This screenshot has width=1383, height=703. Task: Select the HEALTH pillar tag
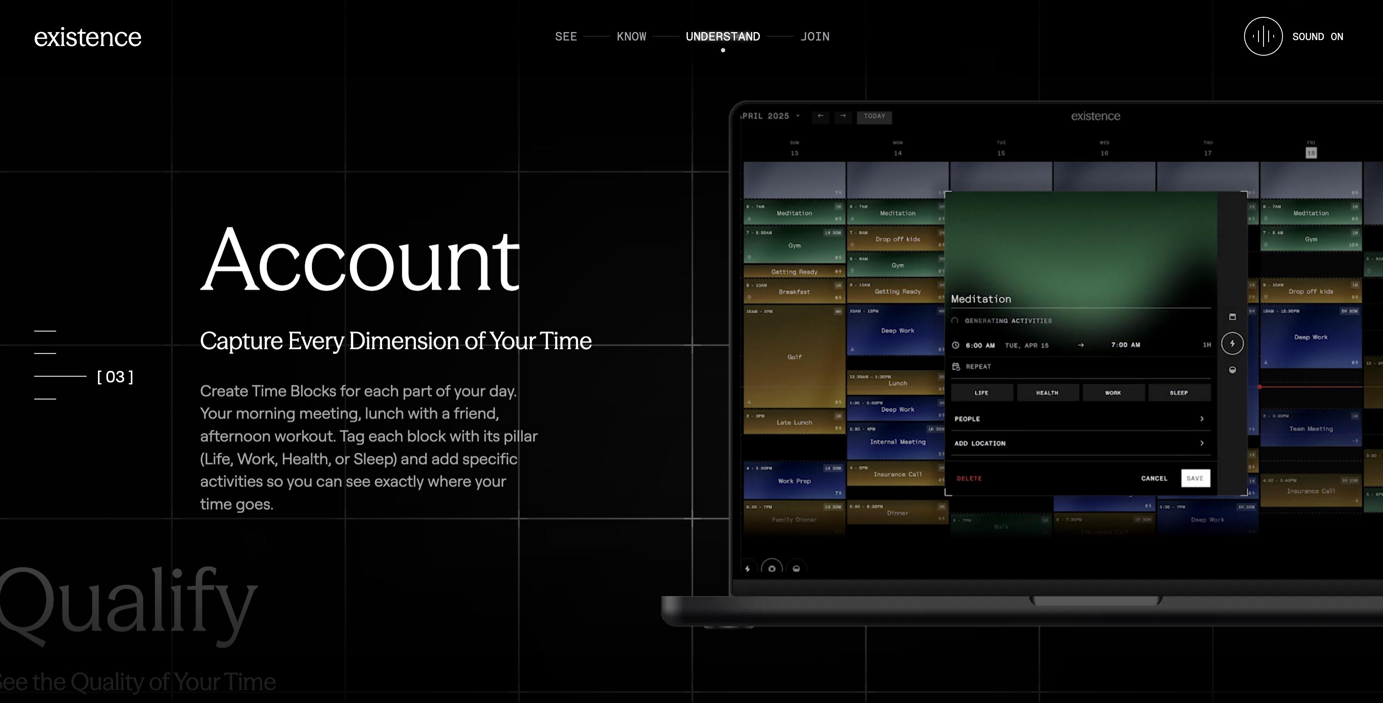pos(1047,393)
